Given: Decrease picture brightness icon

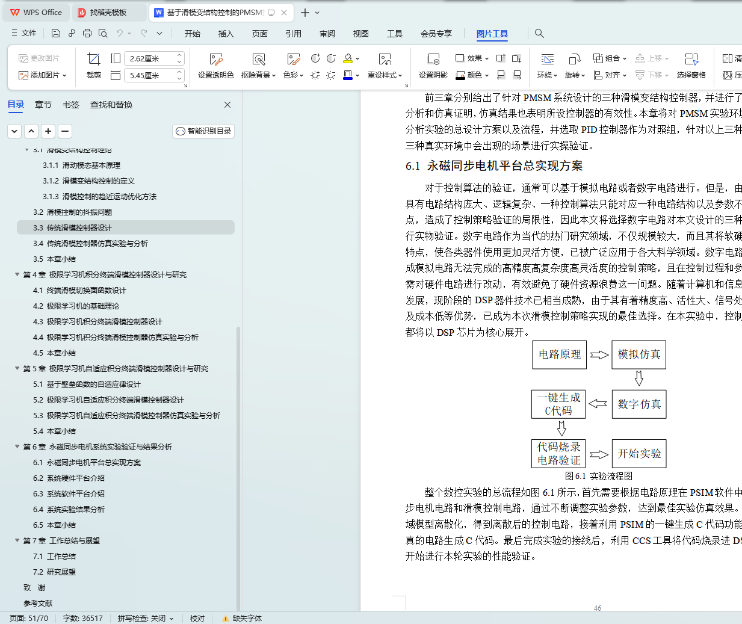Looking at the screenshot, I should [x=331, y=75].
